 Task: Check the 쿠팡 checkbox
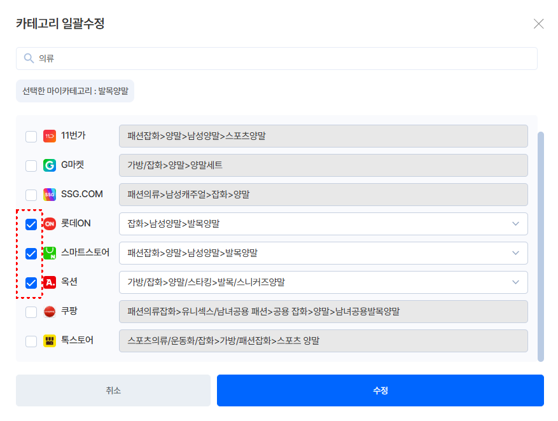coord(31,312)
